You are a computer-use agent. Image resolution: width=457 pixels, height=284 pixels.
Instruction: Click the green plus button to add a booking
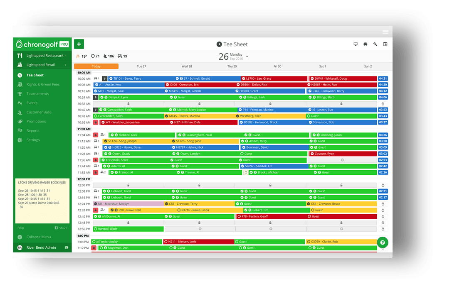click(79, 44)
